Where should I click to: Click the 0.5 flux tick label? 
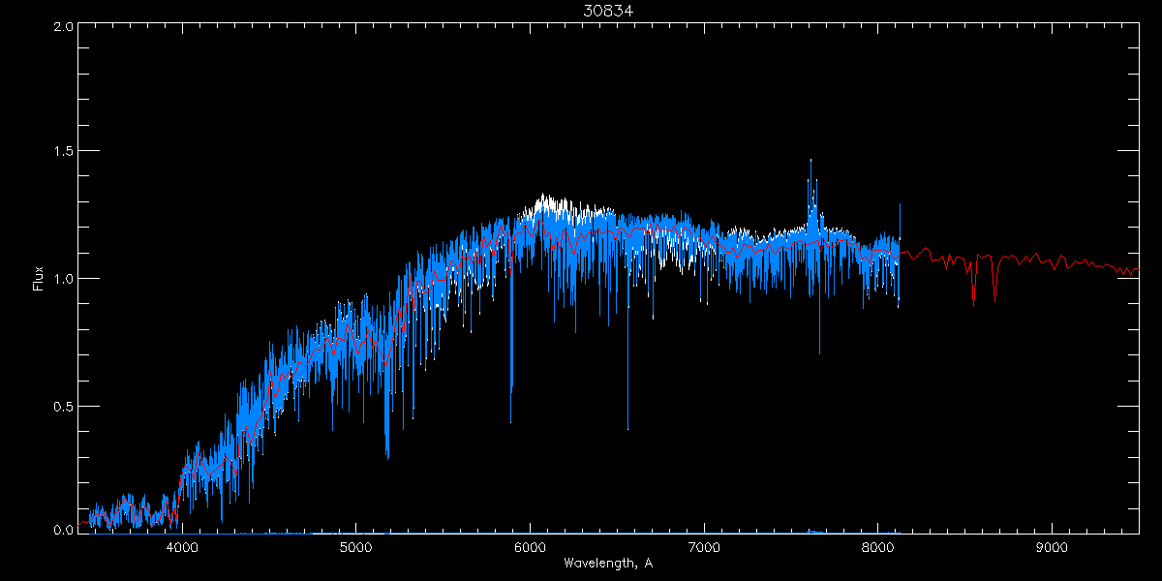click(64, 406)
